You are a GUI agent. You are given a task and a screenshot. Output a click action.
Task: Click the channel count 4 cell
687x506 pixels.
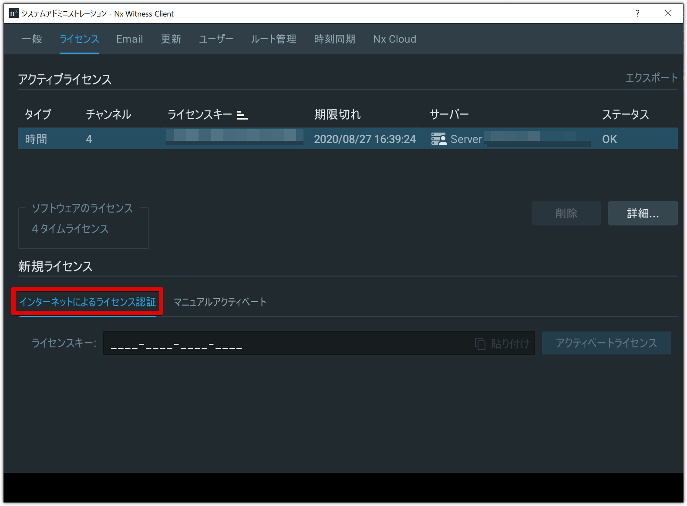pos(89,139)
